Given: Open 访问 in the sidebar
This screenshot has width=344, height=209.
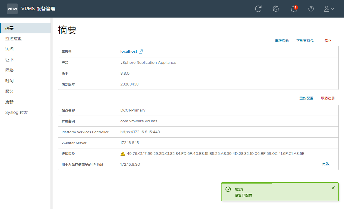Looking at the screenshot, I should pyautogui.click(x=26, y=49).
